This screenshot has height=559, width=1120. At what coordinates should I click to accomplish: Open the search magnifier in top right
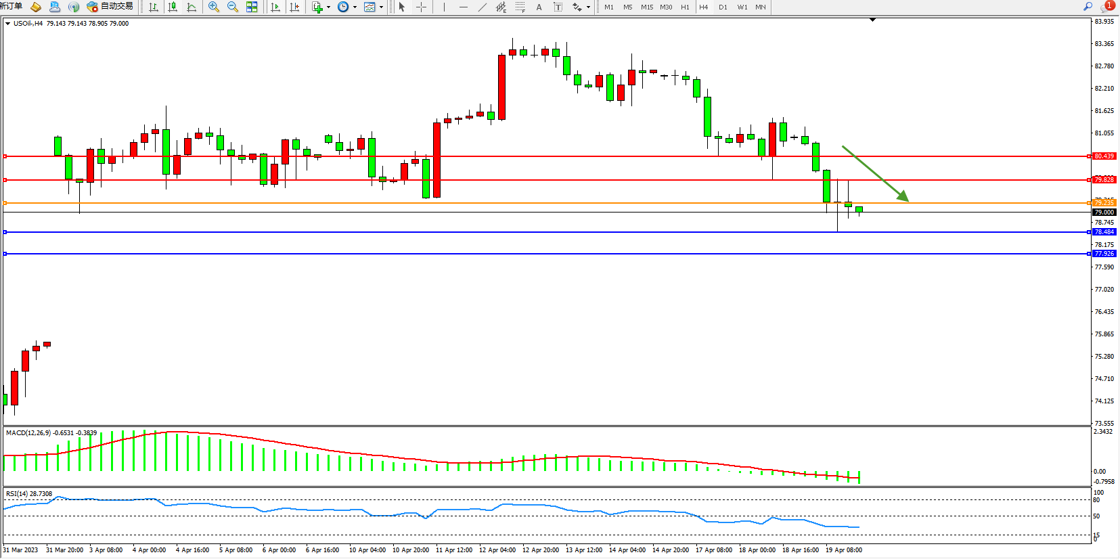(1088, 6)
